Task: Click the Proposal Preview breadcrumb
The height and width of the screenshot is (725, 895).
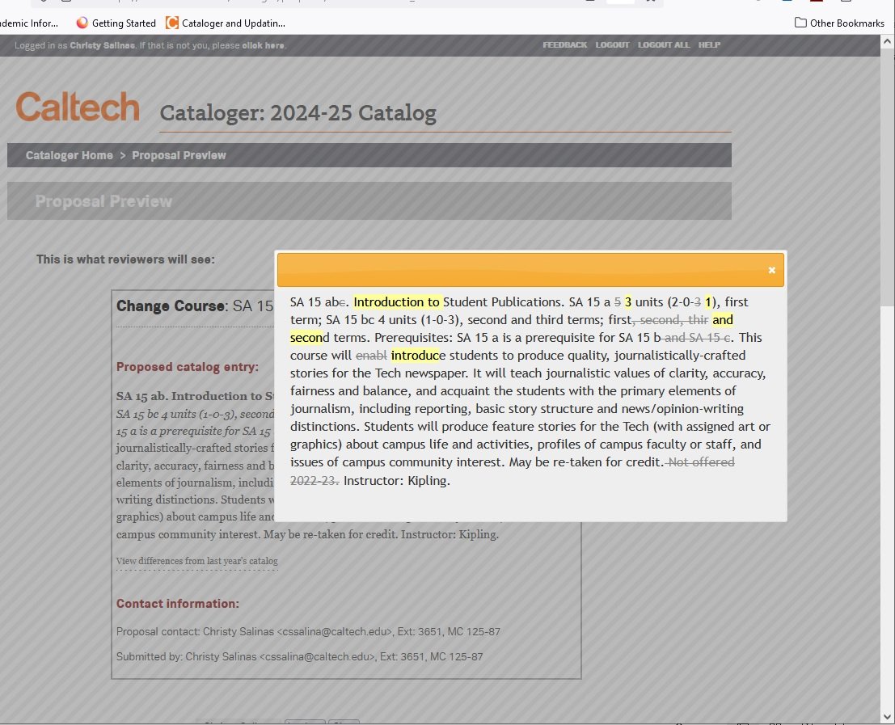Action: [179, 155]
